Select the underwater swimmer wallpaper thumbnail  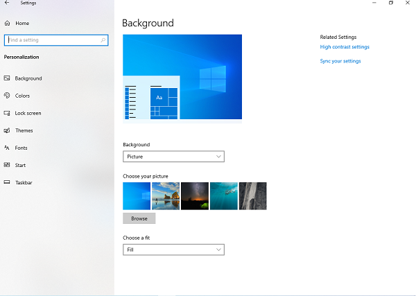224,196
